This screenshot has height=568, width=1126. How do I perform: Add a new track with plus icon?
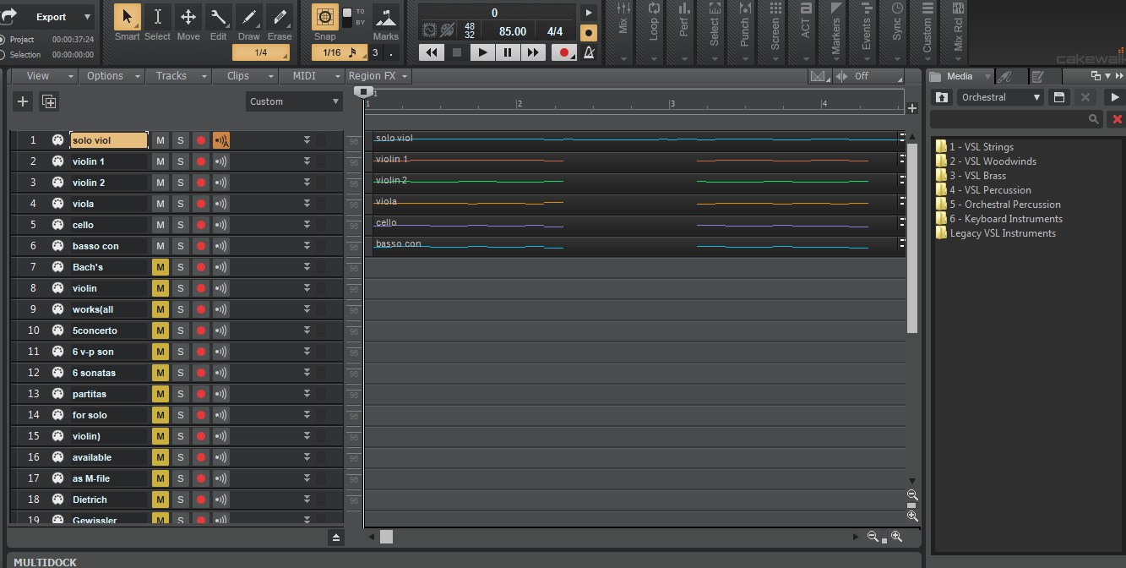tap(23, 101)
